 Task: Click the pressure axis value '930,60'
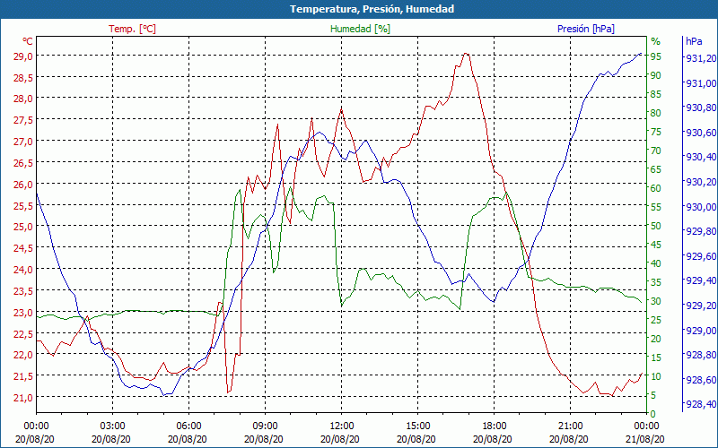701,133
